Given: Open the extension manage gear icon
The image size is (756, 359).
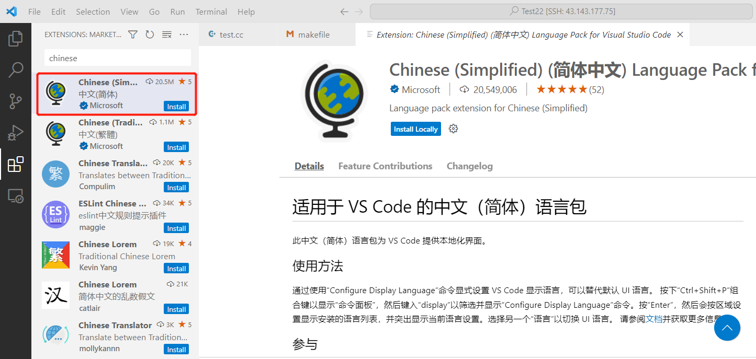Looking at the screenshot, I should [x=454, y=129].
